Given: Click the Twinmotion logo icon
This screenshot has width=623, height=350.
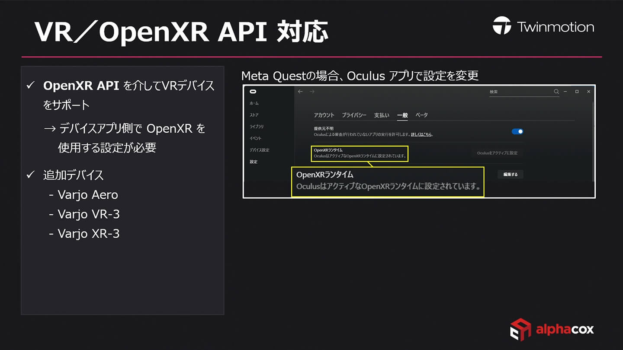Looking at the screenshot, I should pyautogui.click(x=502, y=25).
